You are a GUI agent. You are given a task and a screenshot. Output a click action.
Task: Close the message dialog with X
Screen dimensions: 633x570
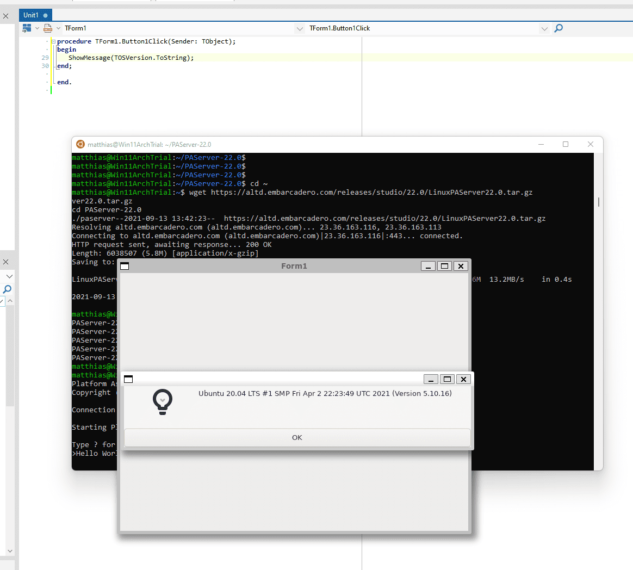[x=463, y=379]
